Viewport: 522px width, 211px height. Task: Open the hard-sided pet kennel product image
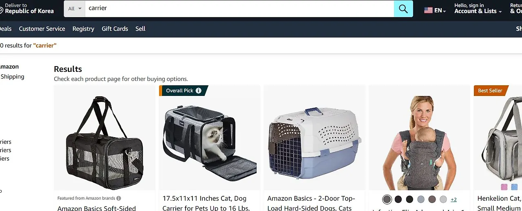pyautogui.click(x=314, y=138)
